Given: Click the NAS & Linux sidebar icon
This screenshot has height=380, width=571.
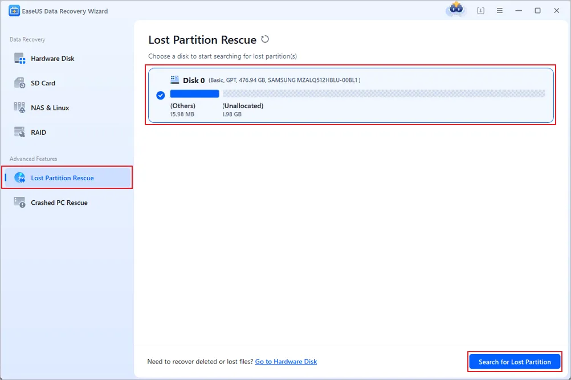Looking at the screenshot, I should click(x=20, y=108).
